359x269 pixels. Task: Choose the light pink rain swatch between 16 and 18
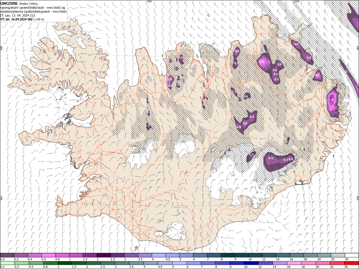click(x=294, y=263)
